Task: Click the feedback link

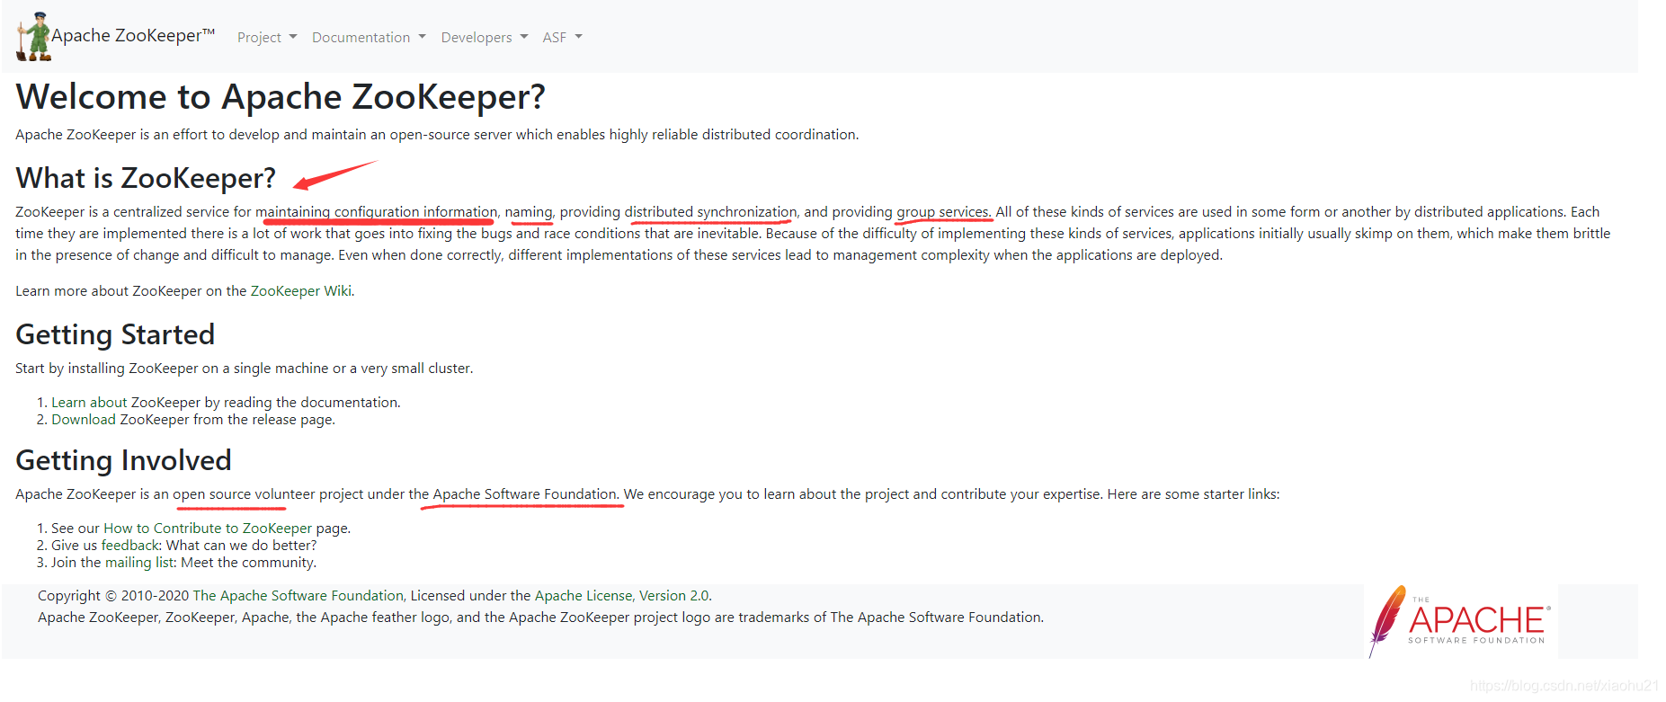Action: point(130,546)
